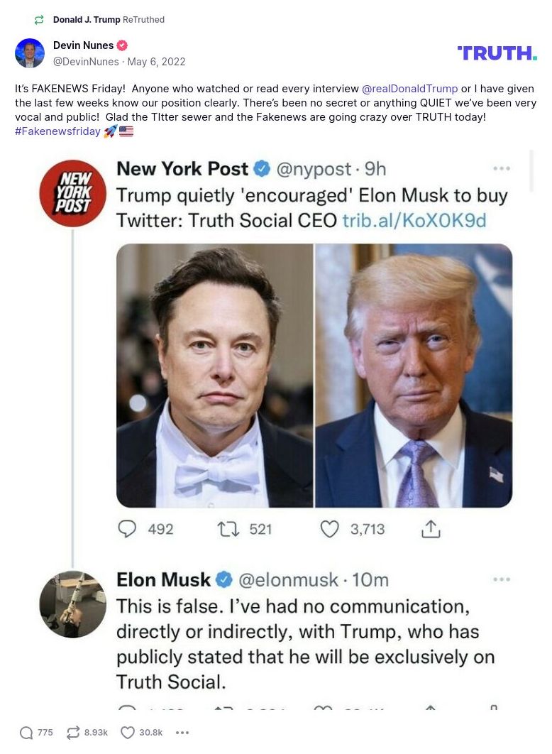Click the TRUTH logo in the top right

(x=497, y=52)
